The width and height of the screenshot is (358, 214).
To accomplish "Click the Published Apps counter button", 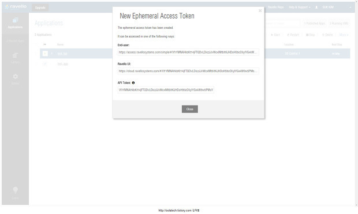I will pyautogui.click(x=315, y=24).
